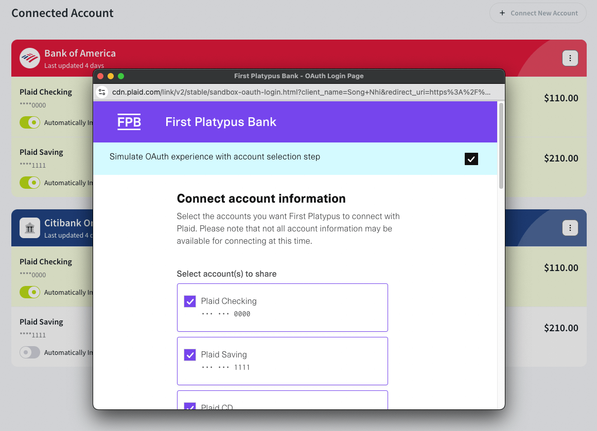The height and width of the screenshot is (431, 597).
Task: Click Bank of America $110.00 balance
Action: coord(561,98)
